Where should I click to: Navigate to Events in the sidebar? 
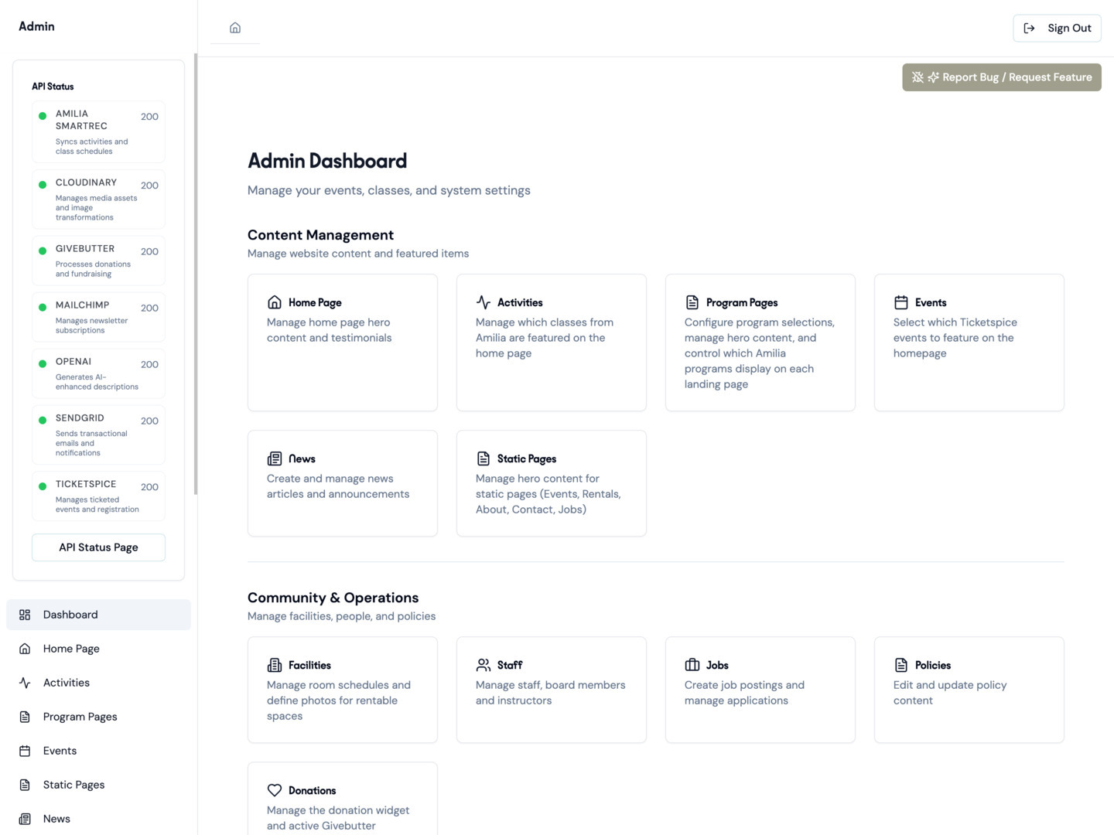(x=98, y=751)
